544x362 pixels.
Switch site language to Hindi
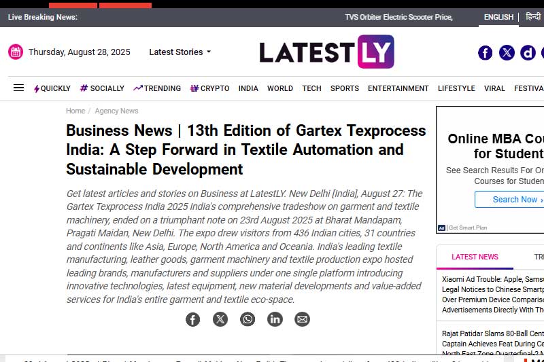pyautogui.click(x=533, y=16)
